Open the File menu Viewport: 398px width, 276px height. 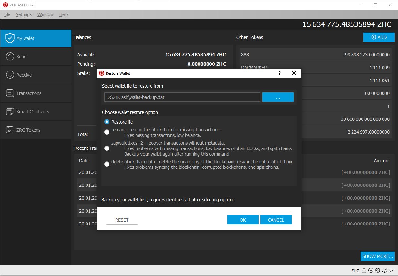tap(7, 14)
